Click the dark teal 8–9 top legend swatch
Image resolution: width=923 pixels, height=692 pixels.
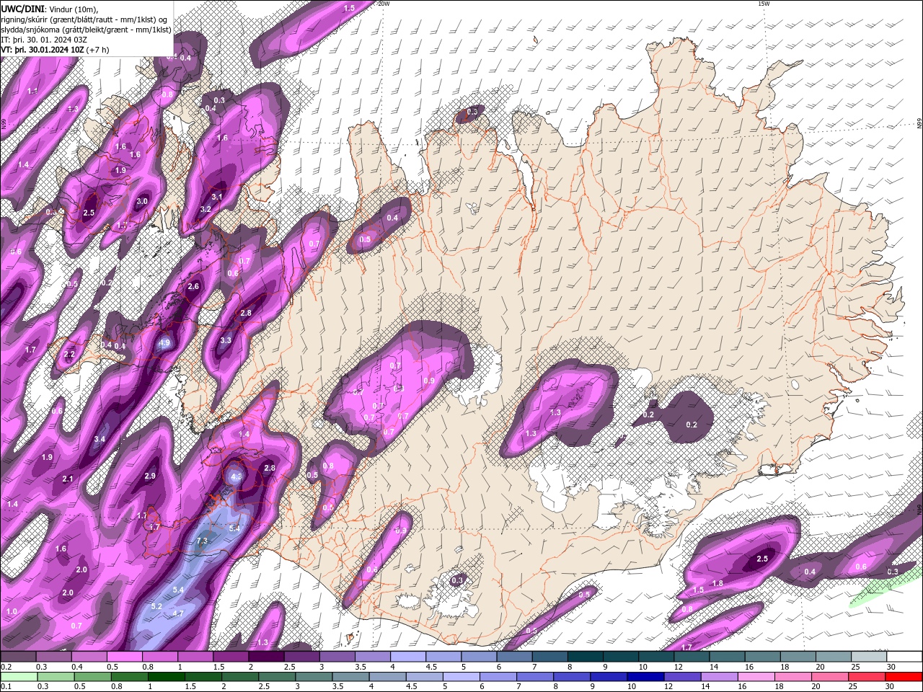pyautogui.click(x=586, y=657)
